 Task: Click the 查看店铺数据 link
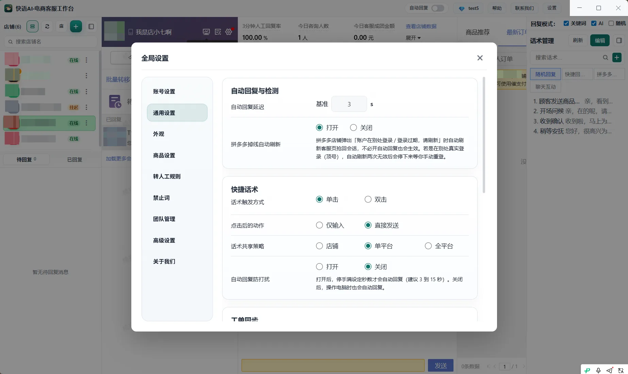point(421,26)
